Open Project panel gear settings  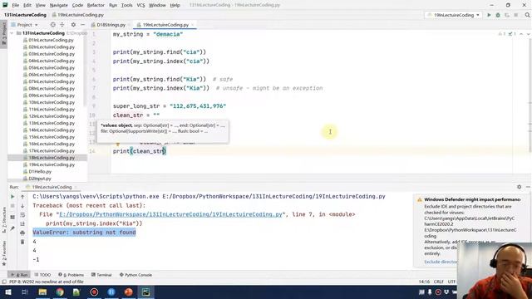(x=73, y=25)
